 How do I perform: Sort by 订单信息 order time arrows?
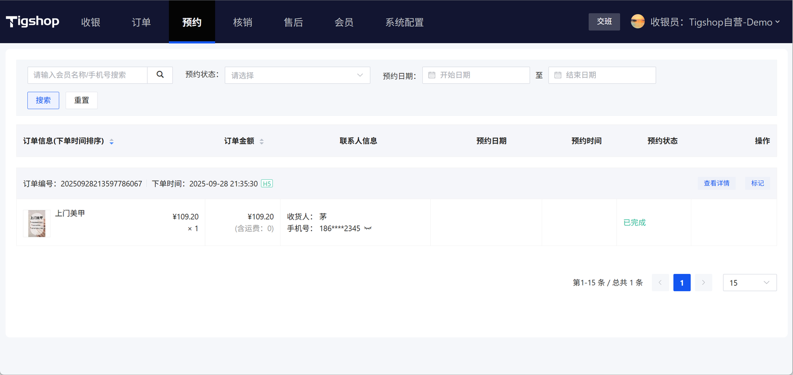tap(112, 142)
